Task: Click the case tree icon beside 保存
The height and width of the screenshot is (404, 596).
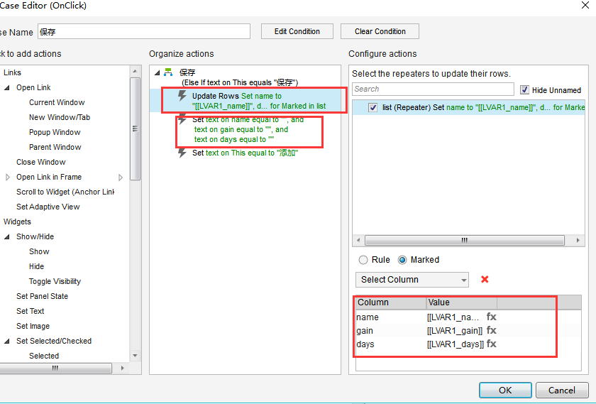Action: pyautogui.click(x=168, y=72)
